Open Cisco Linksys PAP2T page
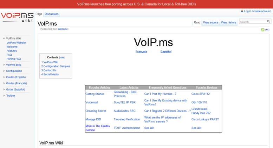273x148 pixels. (205, 119)
